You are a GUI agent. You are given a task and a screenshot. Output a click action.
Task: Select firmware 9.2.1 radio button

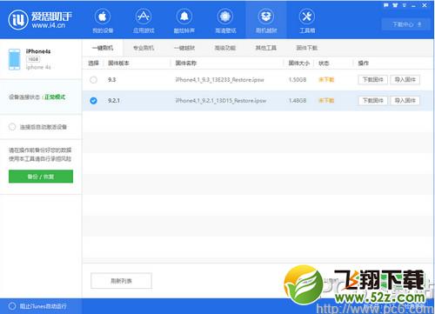(x=93, y=101)
